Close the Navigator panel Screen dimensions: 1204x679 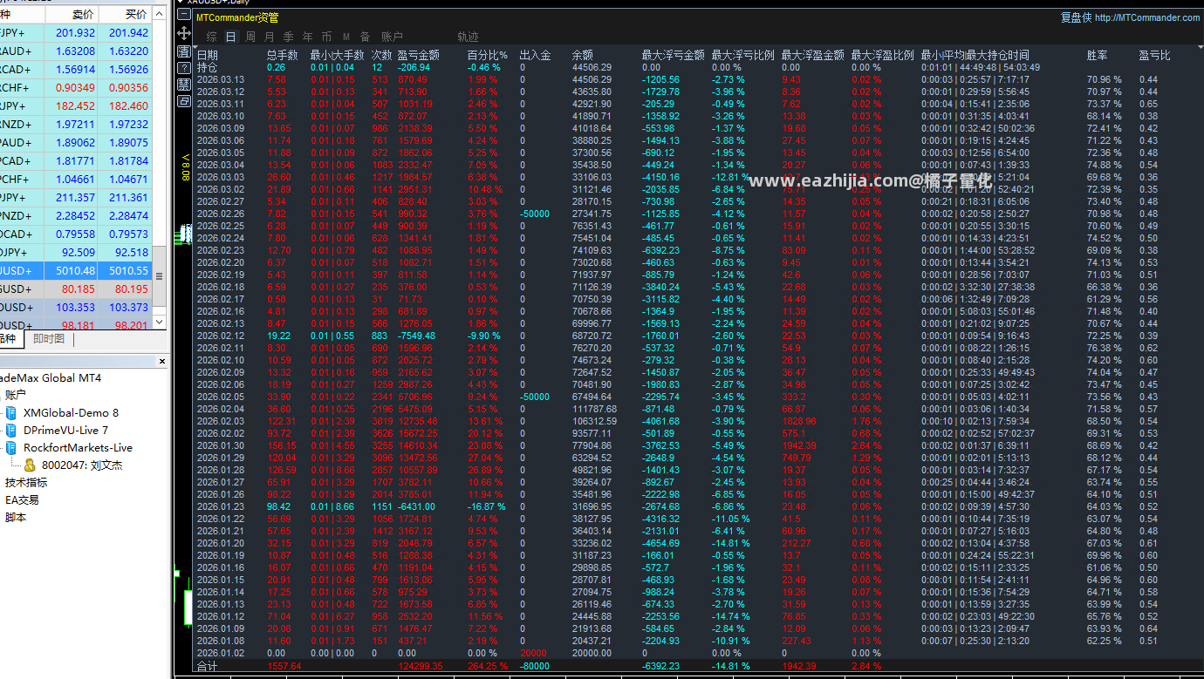[161, 361]
